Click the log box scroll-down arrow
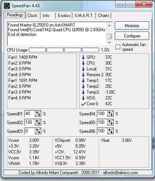 (x=109, y=42)
